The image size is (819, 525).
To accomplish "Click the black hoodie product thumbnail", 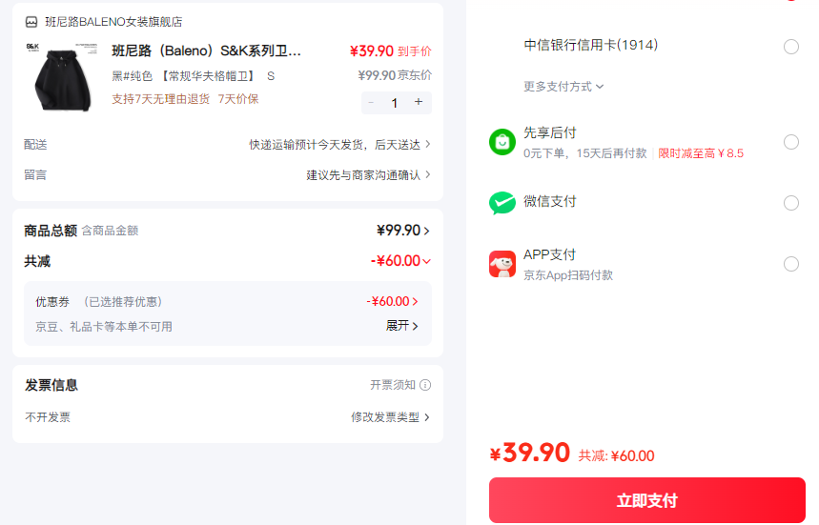I will coord(64,75).
